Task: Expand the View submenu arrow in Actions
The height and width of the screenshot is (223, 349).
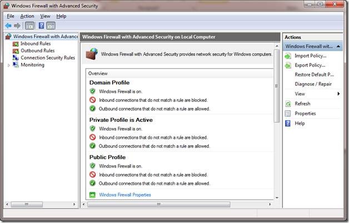Action: click(x=338, y=94)
